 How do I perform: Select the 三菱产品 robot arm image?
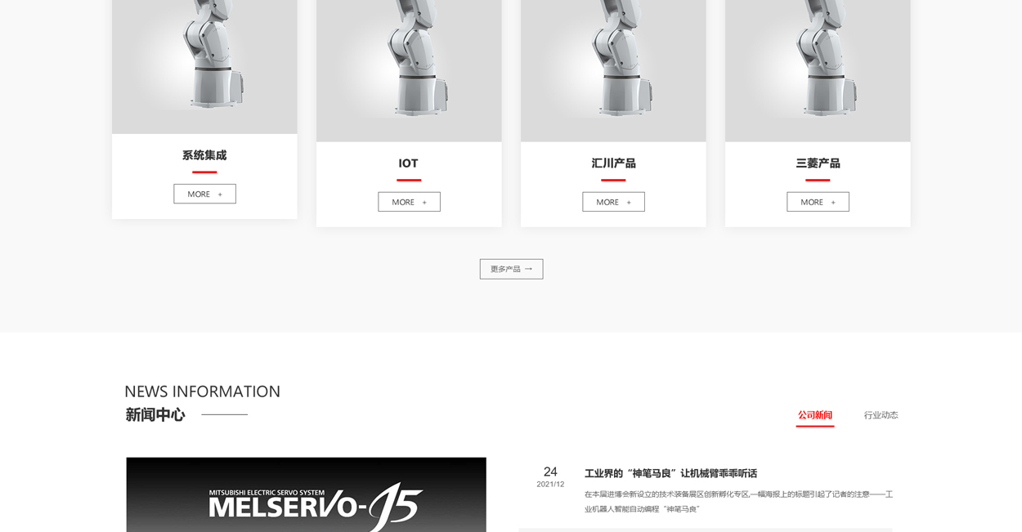(x=818, y=71)
